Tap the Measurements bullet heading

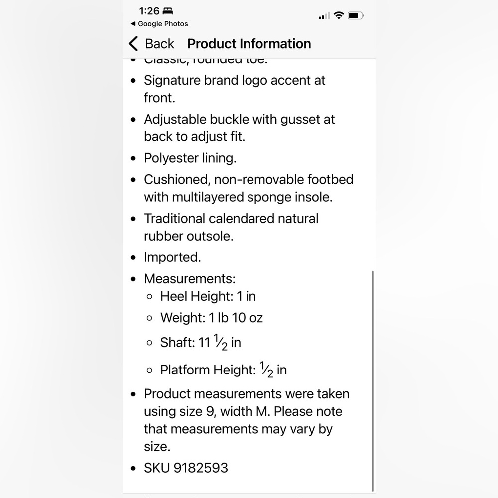(x=190, y=278)
